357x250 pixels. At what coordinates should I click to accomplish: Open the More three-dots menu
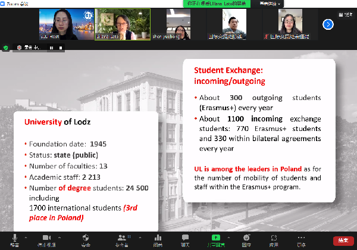click(301, 240)
